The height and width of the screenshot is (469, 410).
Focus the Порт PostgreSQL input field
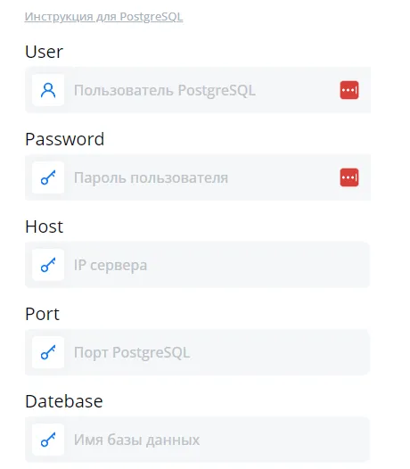[x=198, y=352]
